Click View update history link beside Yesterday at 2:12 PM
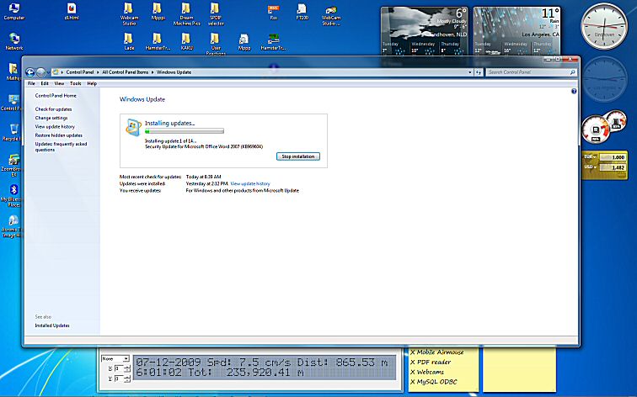 pyautogui.click(x=250, y=183)
